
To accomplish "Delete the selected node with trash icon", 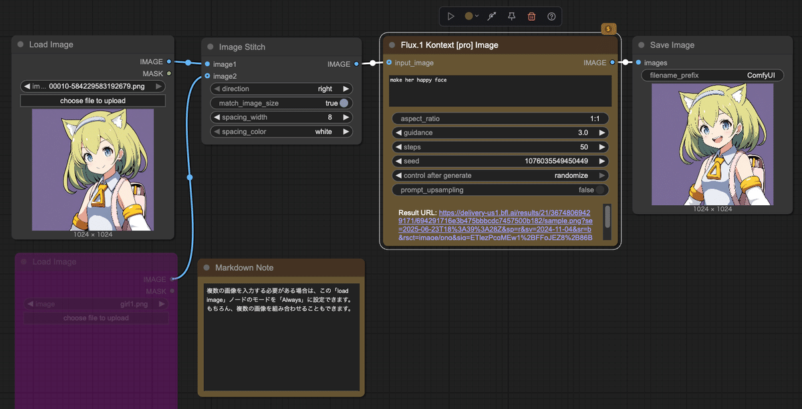I will tap(531, 16).
